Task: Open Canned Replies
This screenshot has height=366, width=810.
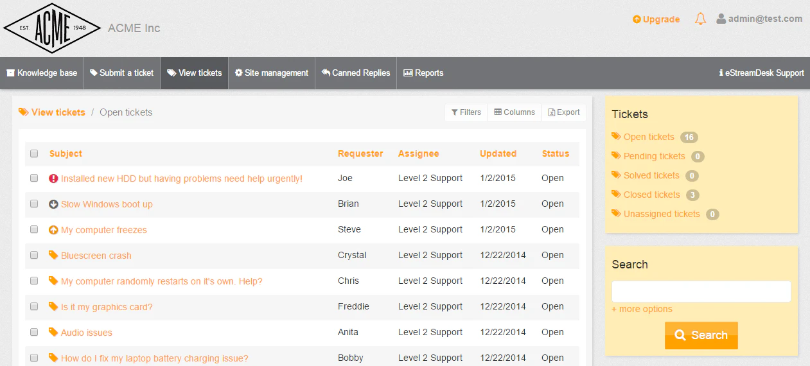Action: (356, 73)
